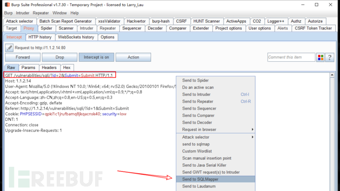Open the CSRF Token Tracker tab

[313, 28]
